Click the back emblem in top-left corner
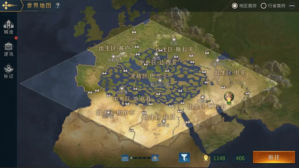The width and height of the screenshot is (299, 168). [7, 5]
